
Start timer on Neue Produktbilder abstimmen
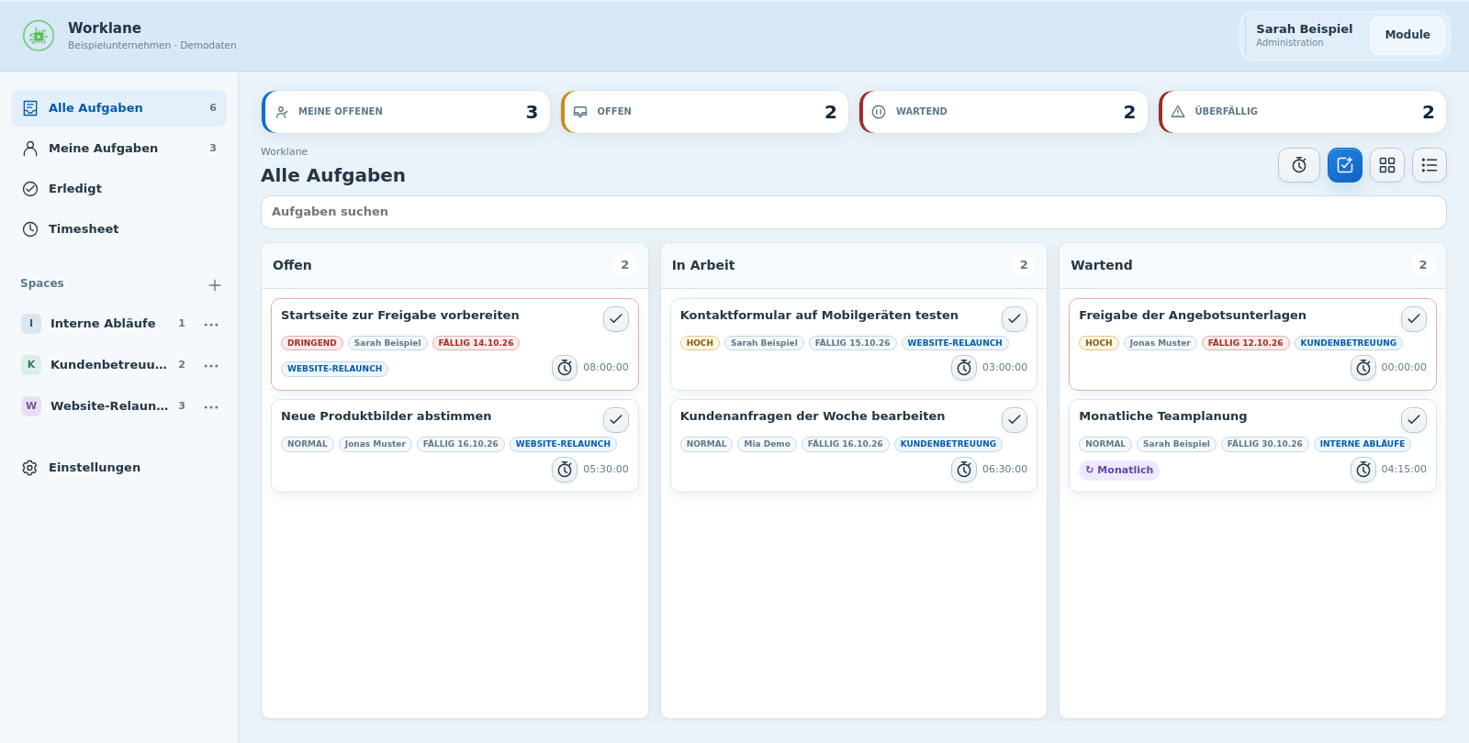[x=565, y=470]
